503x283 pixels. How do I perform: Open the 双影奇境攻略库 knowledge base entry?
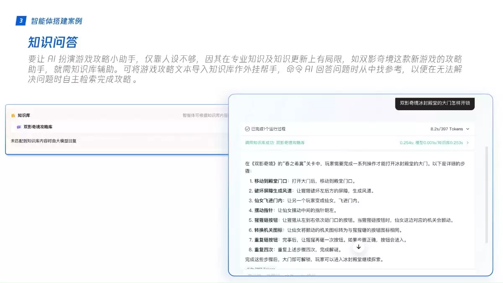pos(119,127)
